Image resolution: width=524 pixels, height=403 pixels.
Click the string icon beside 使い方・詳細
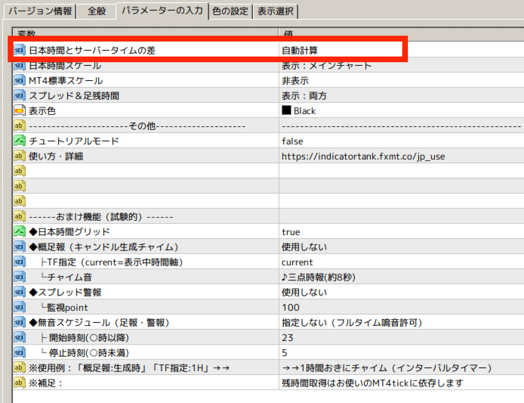point(19,156)
